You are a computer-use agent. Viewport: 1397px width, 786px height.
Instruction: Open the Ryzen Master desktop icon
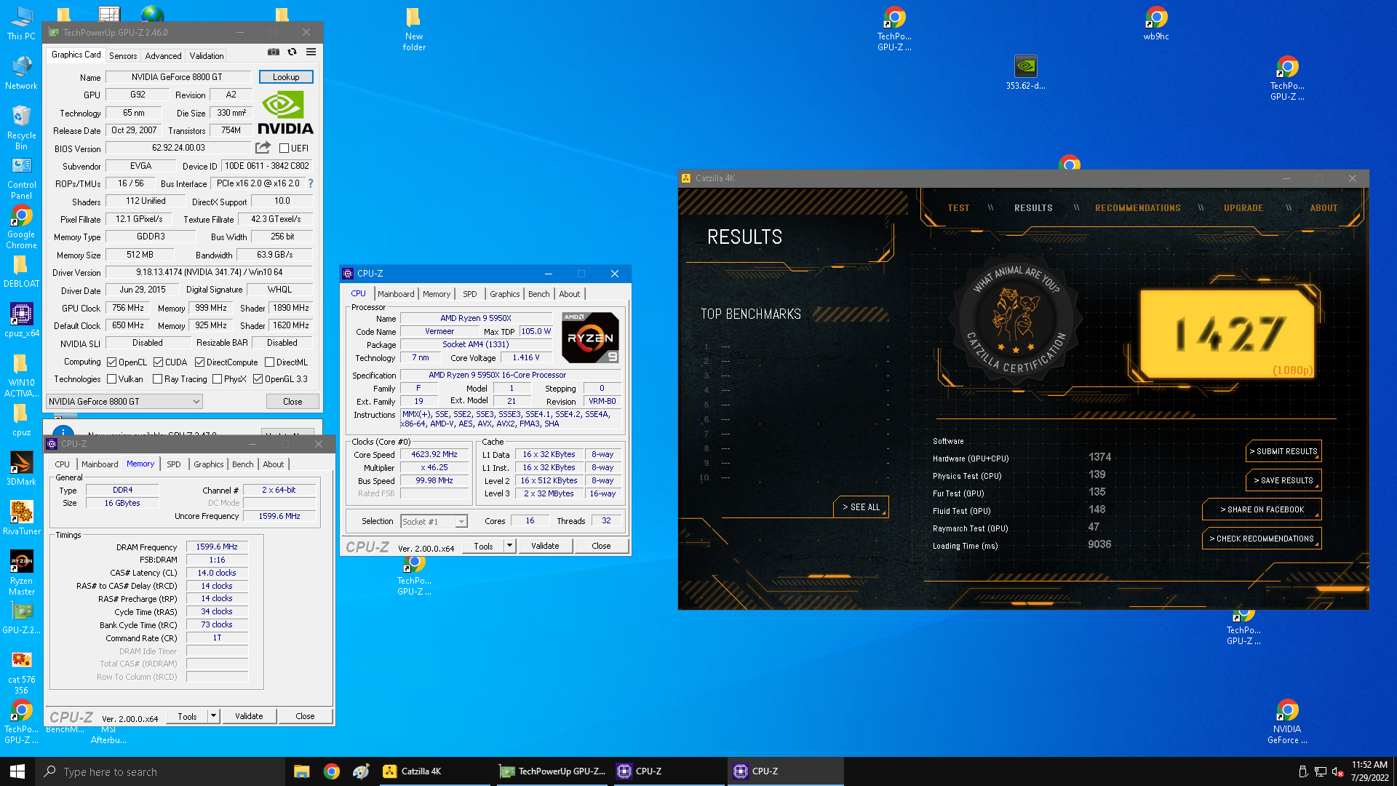[x=21, y=573]
